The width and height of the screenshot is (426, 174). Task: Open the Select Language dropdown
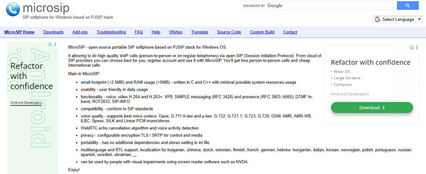point(399,20)
